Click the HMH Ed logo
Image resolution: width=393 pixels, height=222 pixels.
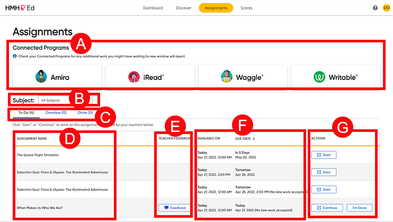click(20, 8)
